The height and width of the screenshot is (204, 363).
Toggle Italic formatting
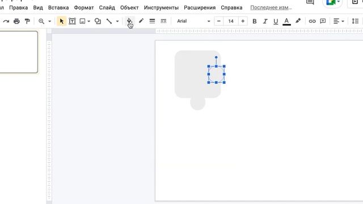pos(265,22)
